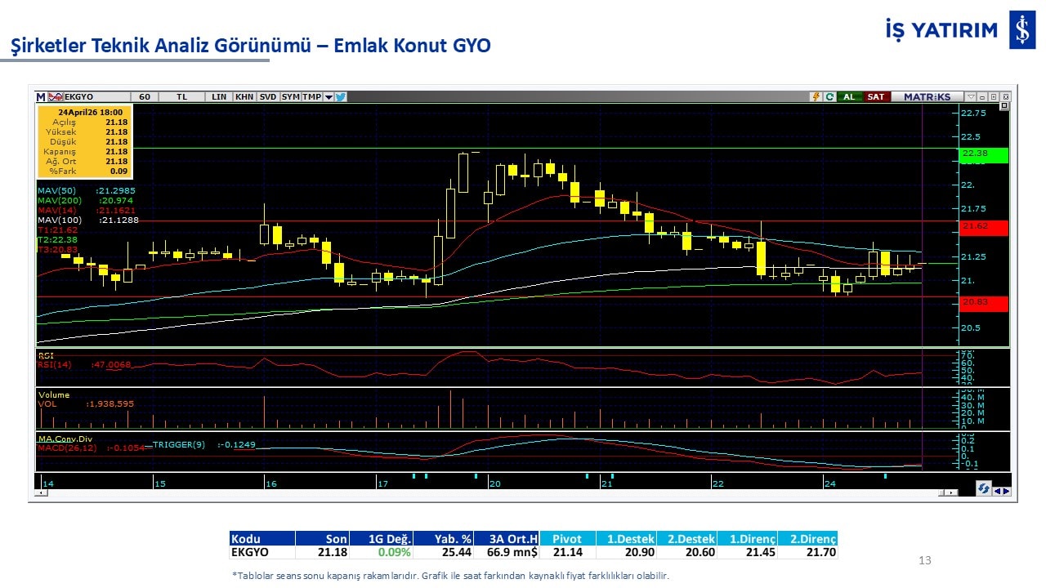Refresh chart with green circular arrow icon

(829, 96)
